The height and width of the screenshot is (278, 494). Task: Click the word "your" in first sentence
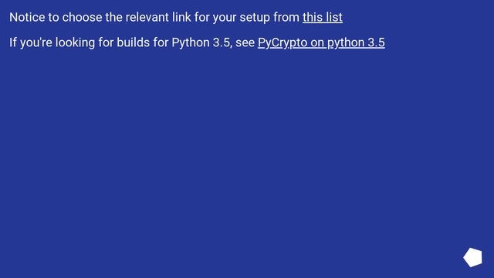pos(225,18)
